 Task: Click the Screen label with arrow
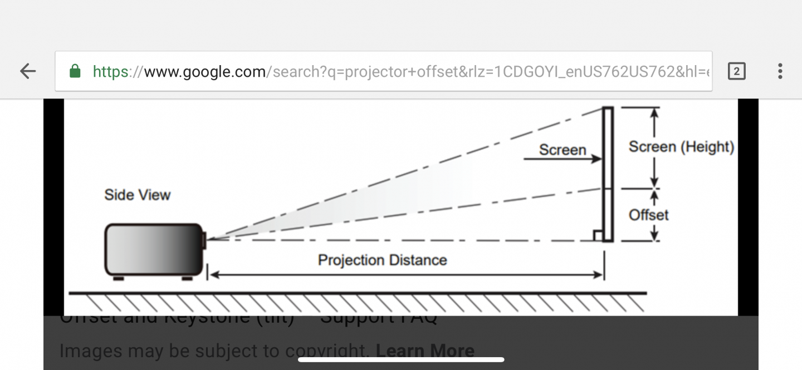click(x=563, y=150)
